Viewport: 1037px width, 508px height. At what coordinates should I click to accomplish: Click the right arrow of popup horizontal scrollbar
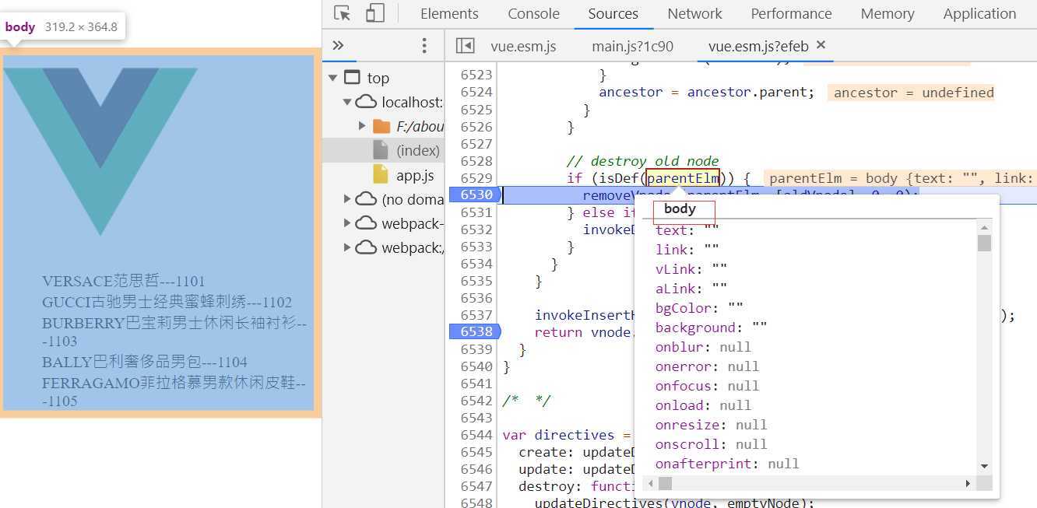[968, 483]
